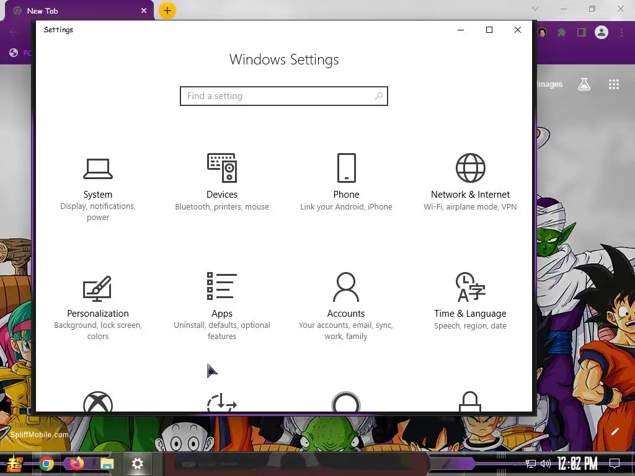The width and height of the screenshot is (635, 476).
Task: Open the Cortana circle icon
Action: pos(346,402)
